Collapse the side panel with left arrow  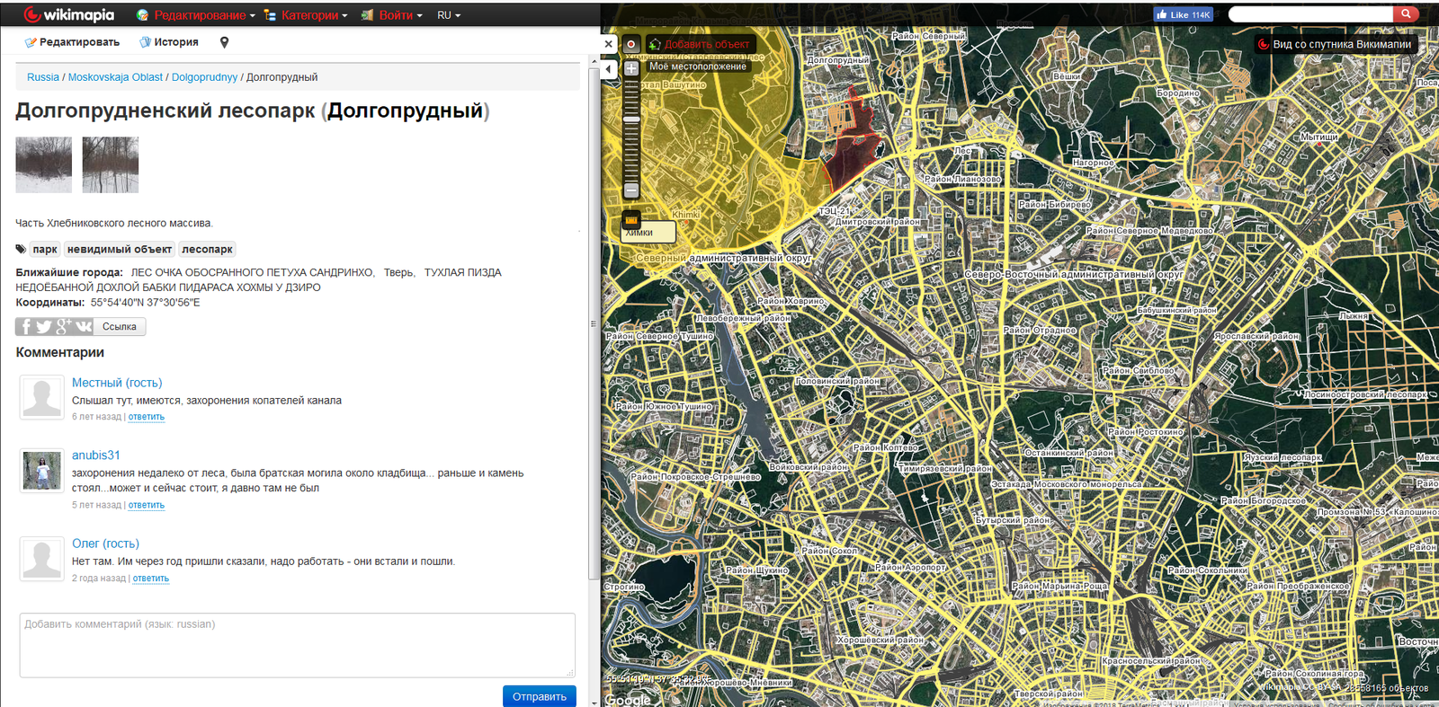tap(609, 69)
